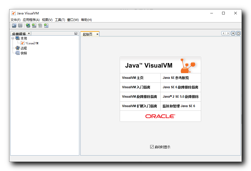Image resolution: width=251 pixels, height=171 pixels.
Task: Collapse the 本地 tree node
Action: click(13, 38)
